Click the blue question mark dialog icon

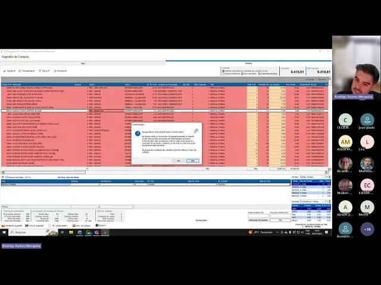click(x=138, y=134)
